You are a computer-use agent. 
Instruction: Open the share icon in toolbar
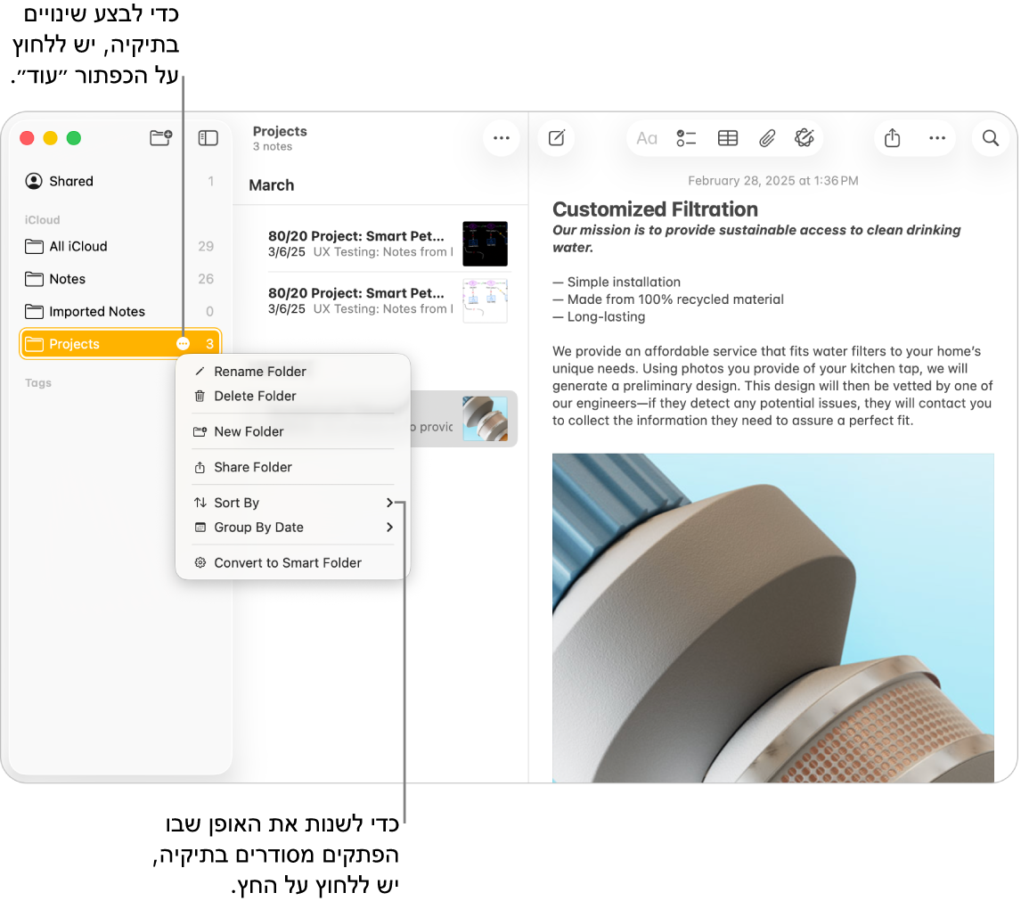[x=893, y=138]
